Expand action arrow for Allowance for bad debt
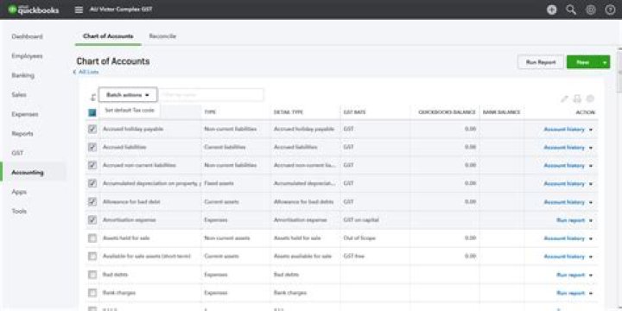Viewport: 622px width, 311px height. [x=591, y=202]
